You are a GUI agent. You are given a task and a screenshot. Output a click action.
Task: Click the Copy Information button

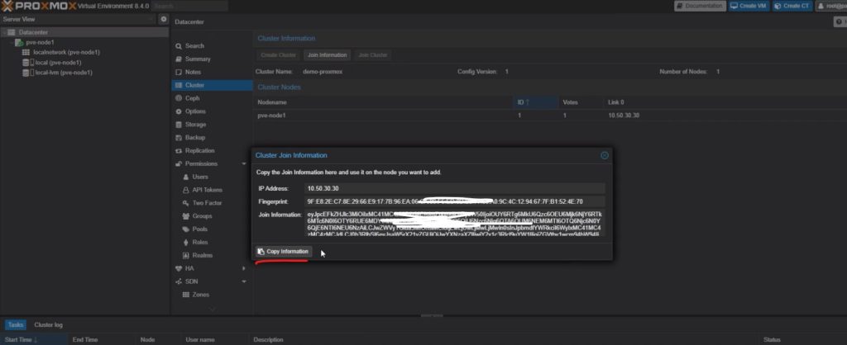tap(284, 251)
